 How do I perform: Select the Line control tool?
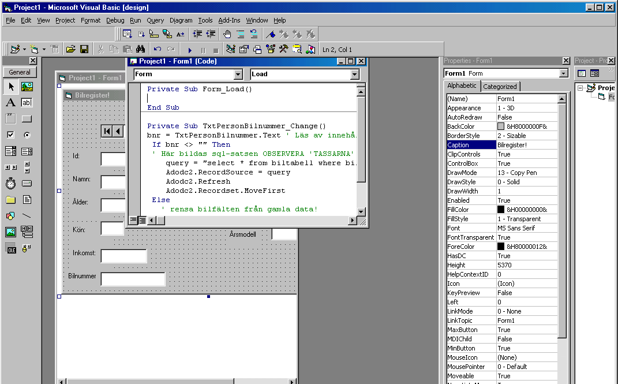click(x=27, y=215)
